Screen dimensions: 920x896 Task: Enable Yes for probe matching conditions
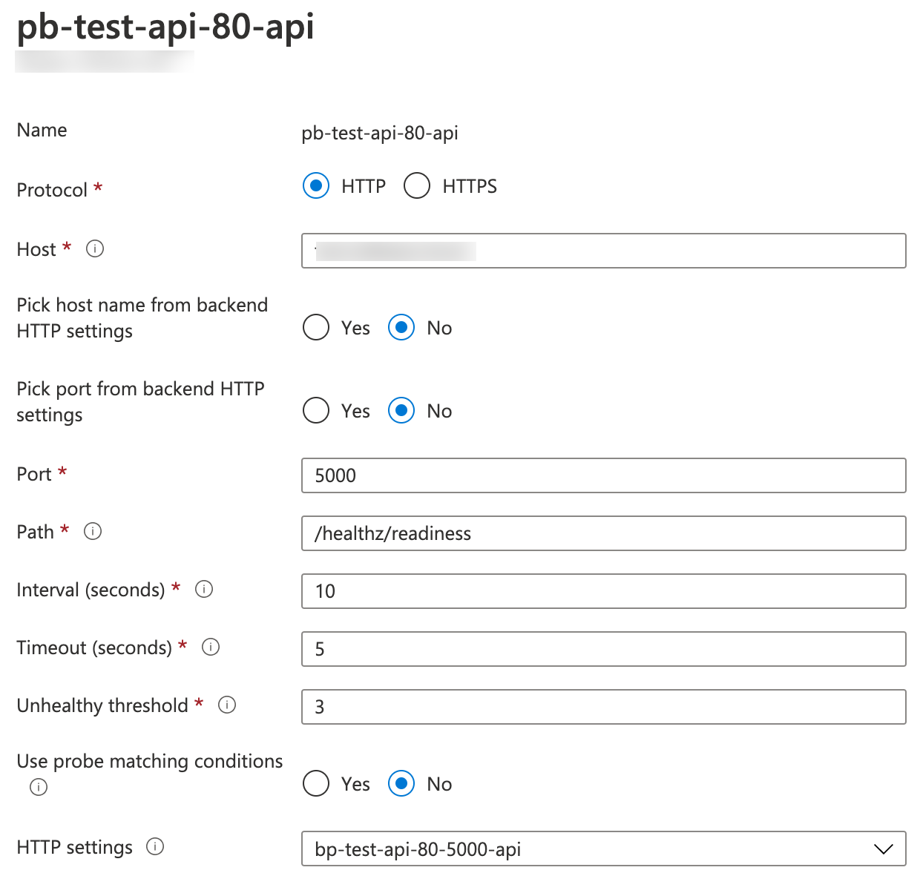316,783
